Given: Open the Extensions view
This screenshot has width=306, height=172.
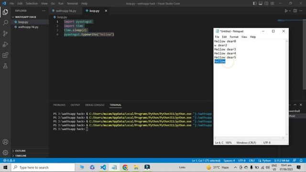Looking at the screenshot, I should click(x=5, y=55).
